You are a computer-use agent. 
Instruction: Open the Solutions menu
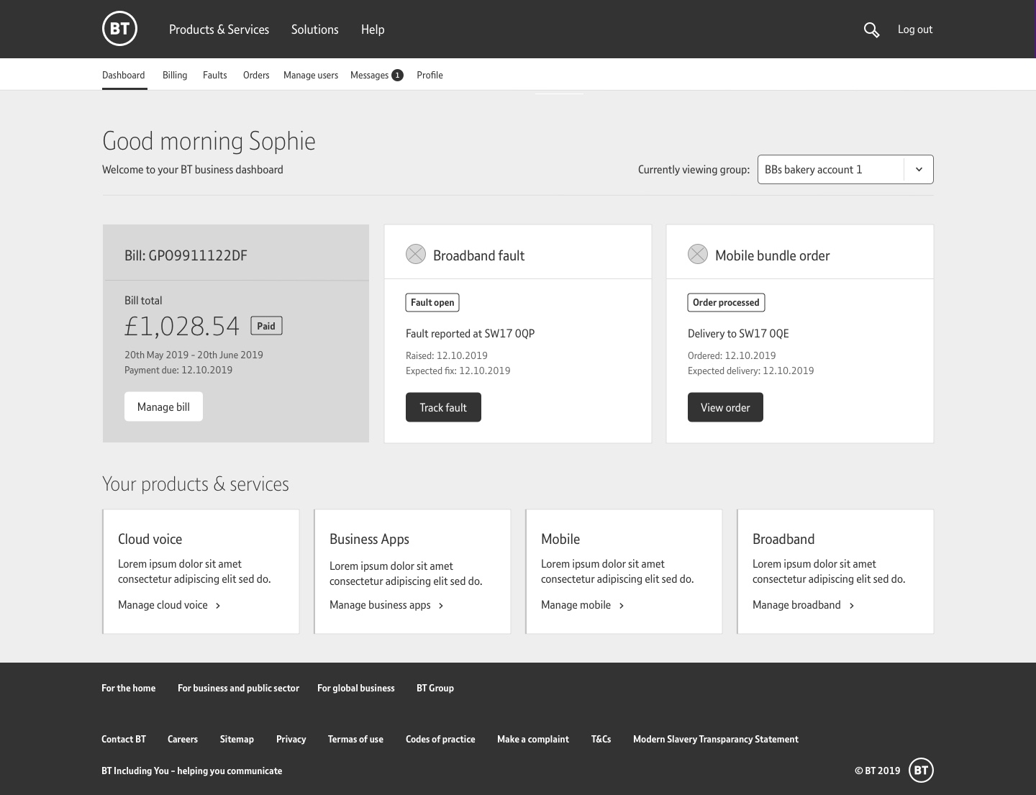point(314,29)
